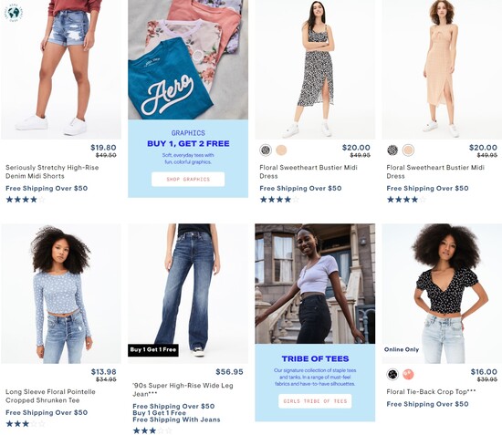This screenshot has width=502, height=435.
Task: Choose black floral swatch on second midi dress
Action: 392,150
